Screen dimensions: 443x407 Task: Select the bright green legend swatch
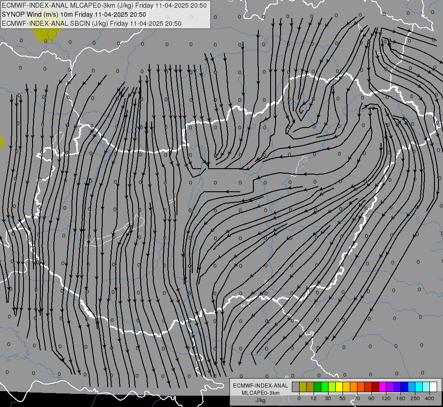click(x=324, y=387)
